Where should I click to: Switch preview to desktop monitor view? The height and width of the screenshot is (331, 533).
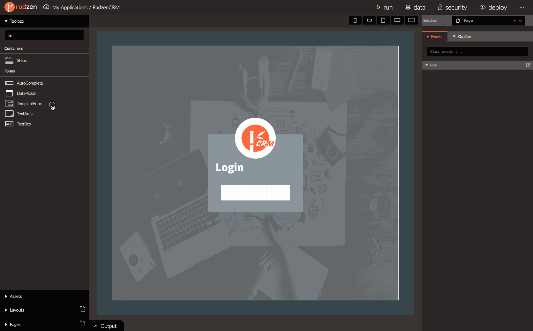[x=411, y=20]
